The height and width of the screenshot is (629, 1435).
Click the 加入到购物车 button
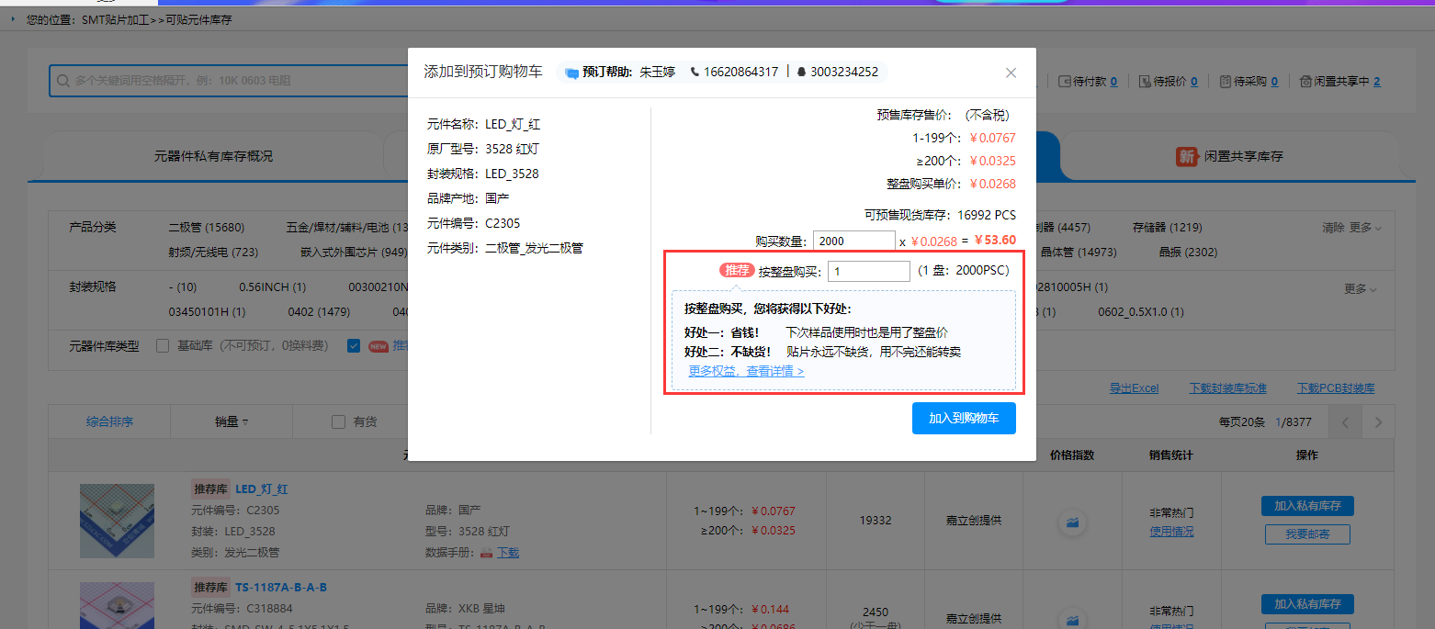(x=964, y=418)
